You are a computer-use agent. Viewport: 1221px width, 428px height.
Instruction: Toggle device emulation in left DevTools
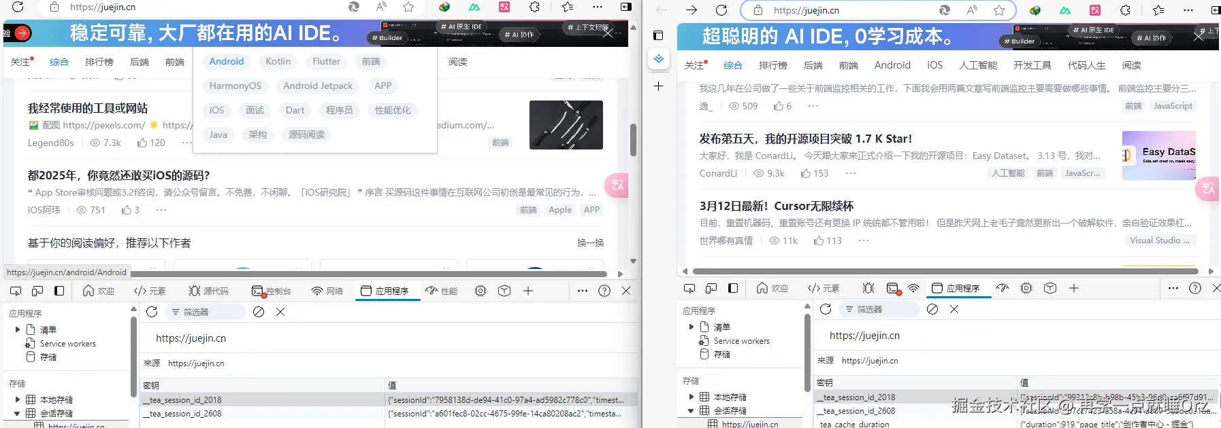click(37, 291)
